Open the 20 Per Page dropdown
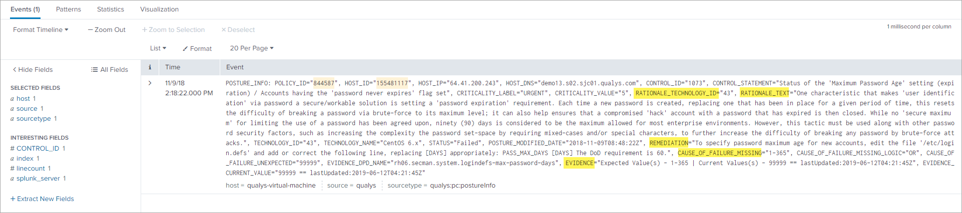 point(252,48)
